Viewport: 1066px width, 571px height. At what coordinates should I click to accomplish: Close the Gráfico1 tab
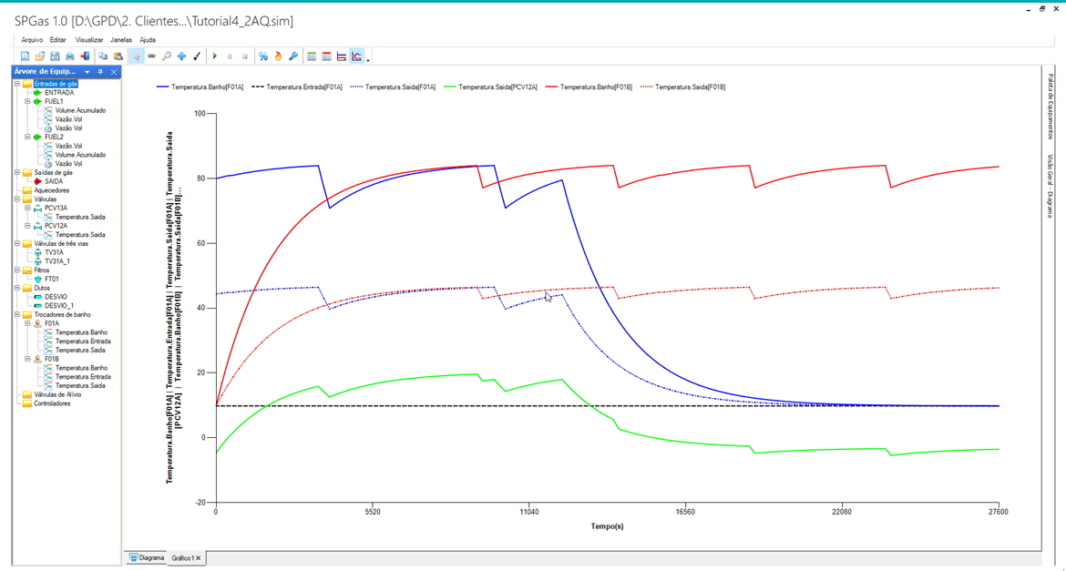(x=200, y=558)
